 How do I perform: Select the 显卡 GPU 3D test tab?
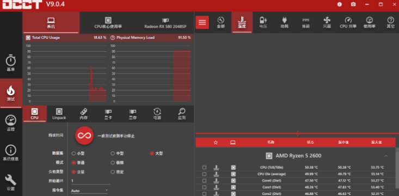(108, 114)
